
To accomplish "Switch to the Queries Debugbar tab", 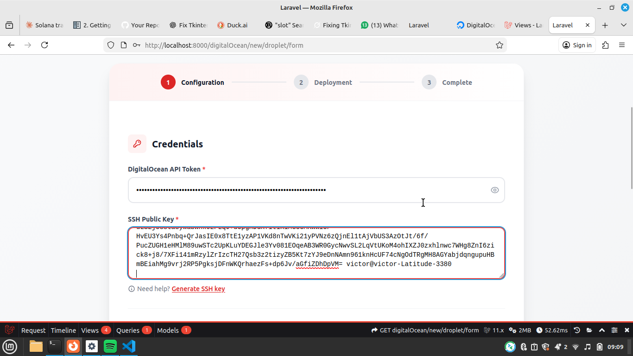I will pyautogui.click(x=129, y=330).
